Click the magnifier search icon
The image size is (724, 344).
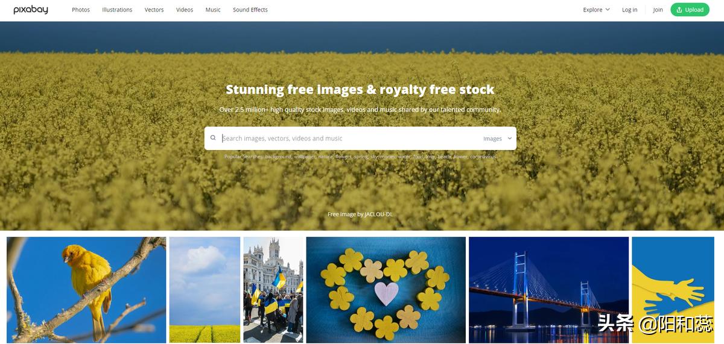pos(213,138)
